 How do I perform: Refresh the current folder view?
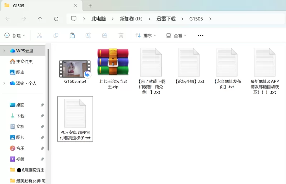click(56, 19)
